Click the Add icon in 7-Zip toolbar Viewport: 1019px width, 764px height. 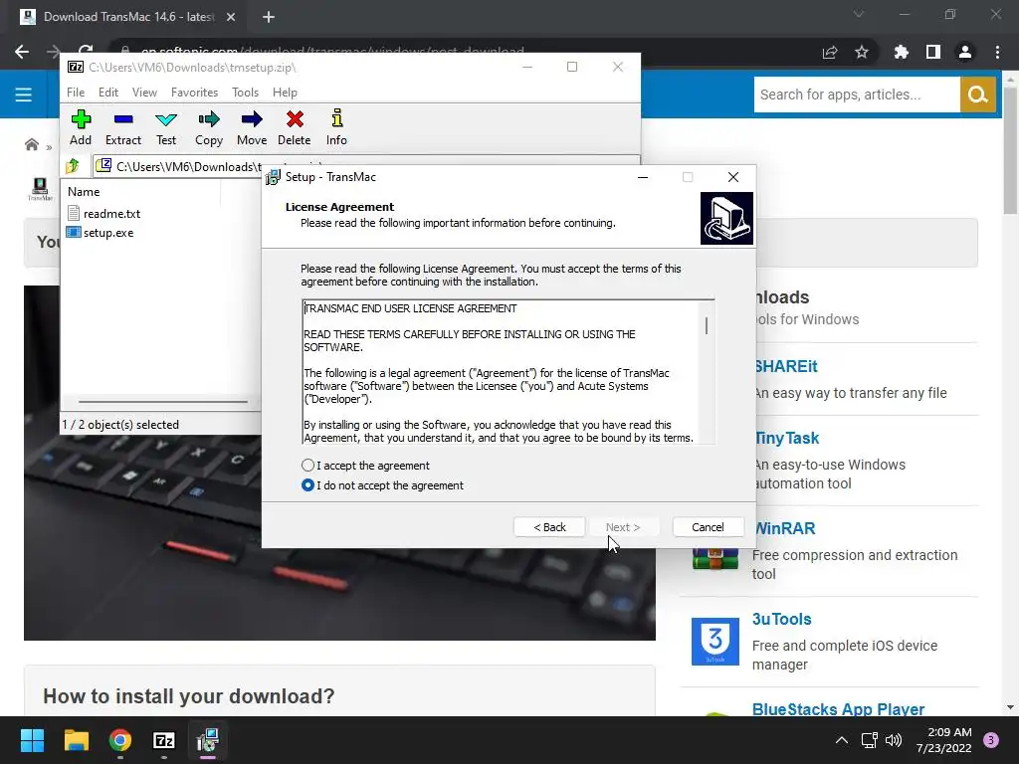[x=81, y=127]
